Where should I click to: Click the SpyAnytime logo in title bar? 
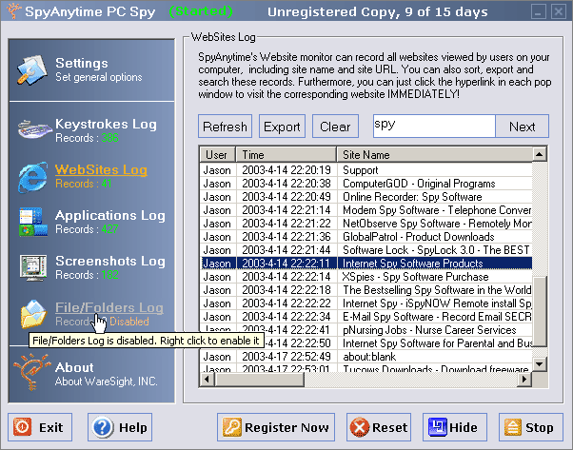click(13, 11)
